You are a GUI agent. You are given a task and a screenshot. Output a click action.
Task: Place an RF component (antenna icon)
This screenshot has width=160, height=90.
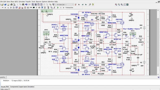36,7
